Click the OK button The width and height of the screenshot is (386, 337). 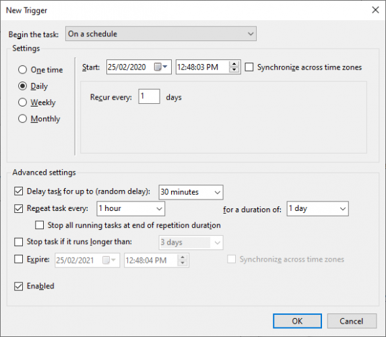[x=297, y=321]
